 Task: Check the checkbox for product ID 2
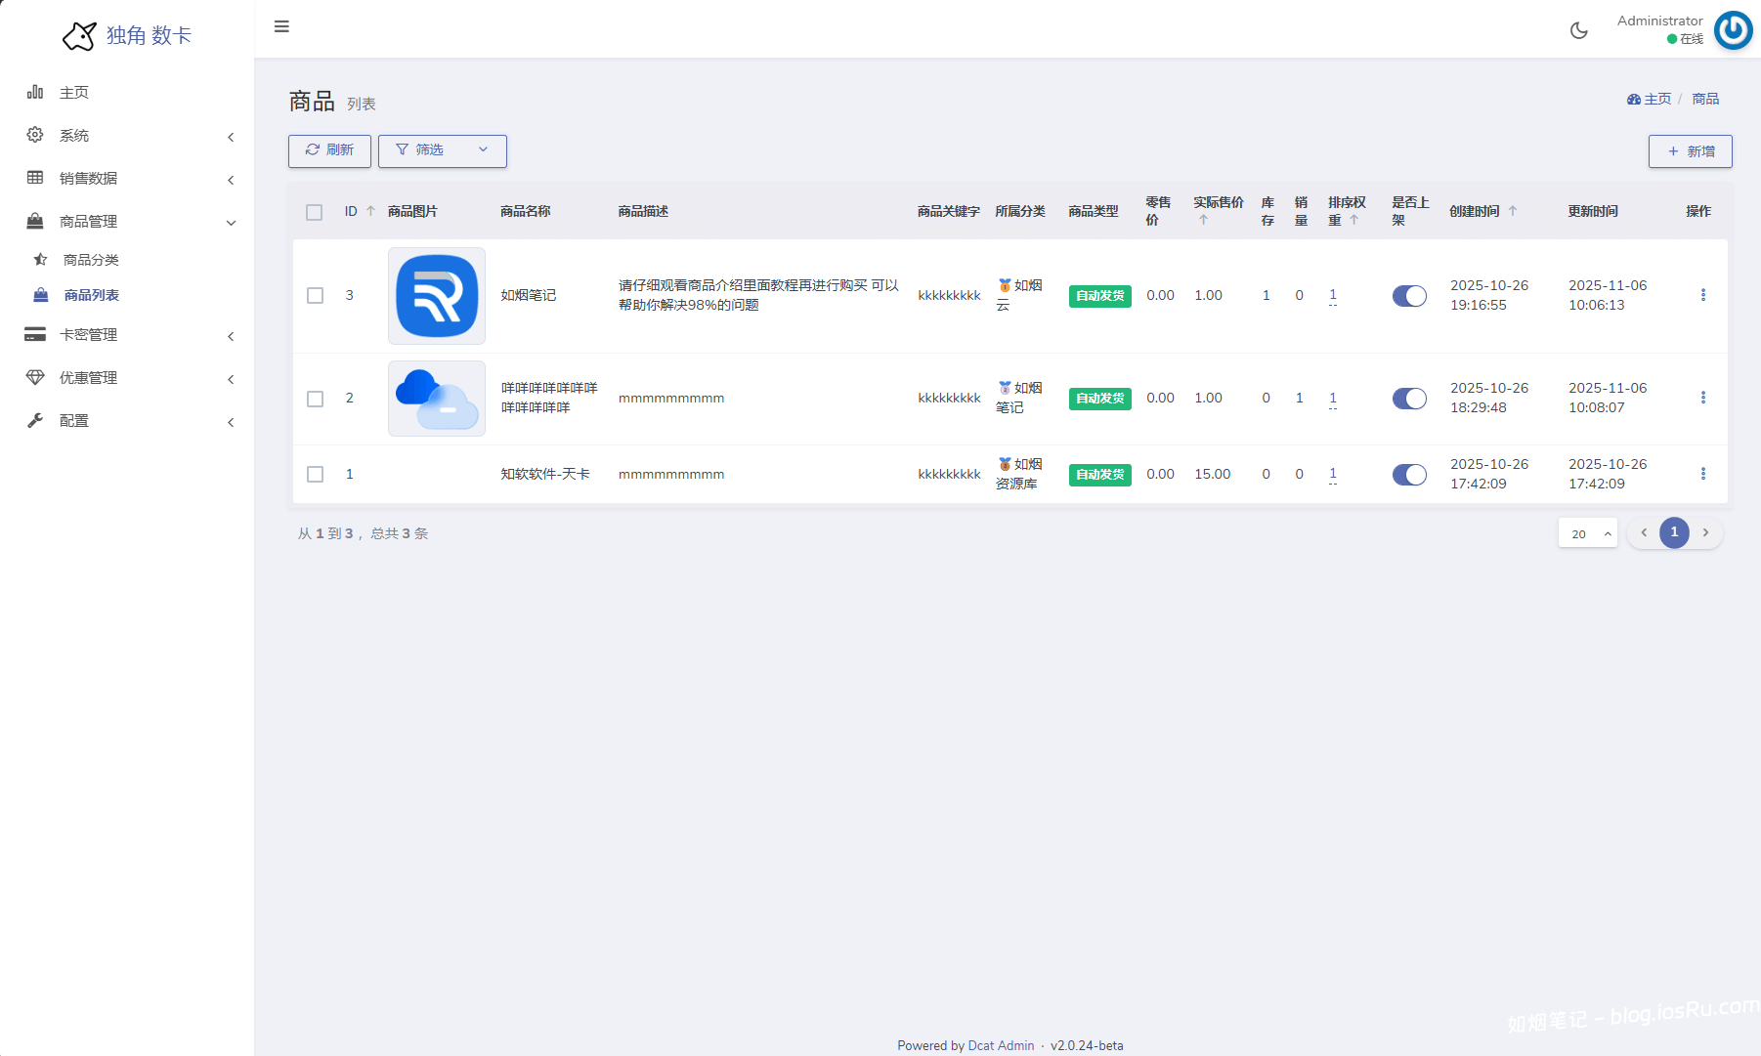(x=315, y=399)
